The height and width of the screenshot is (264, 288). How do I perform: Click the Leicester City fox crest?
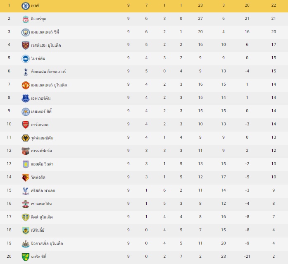click(26, 112)
